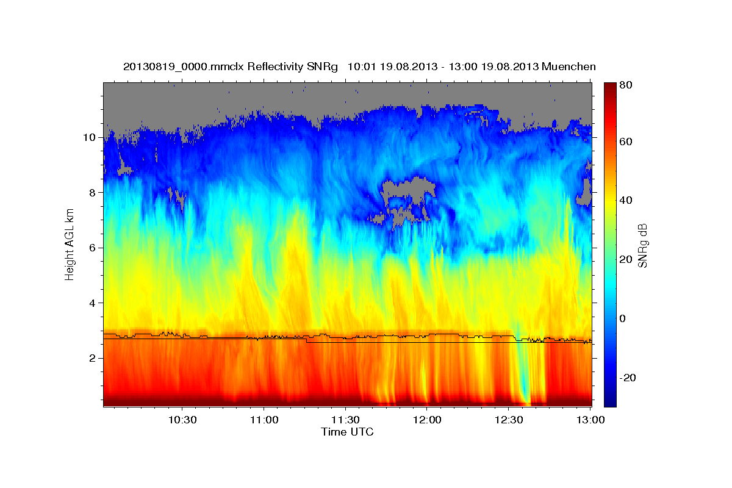
Task: Click the 12:00 time tick label
Action: point(427,420)
